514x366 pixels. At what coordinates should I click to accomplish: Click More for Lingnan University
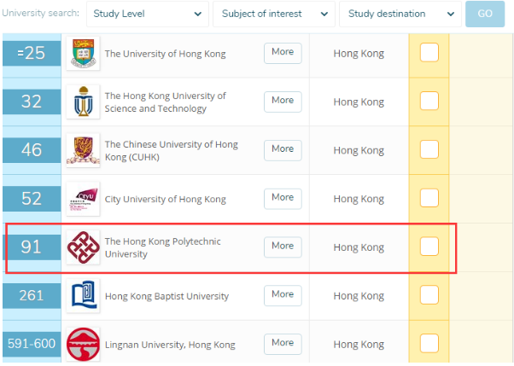pos(283,343)
